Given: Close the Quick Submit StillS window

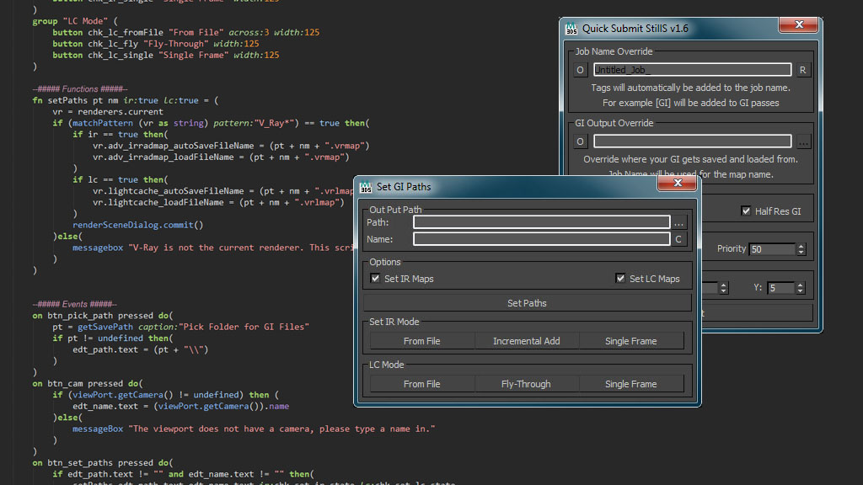Looking at the screenshot, I should coord(799,24).
